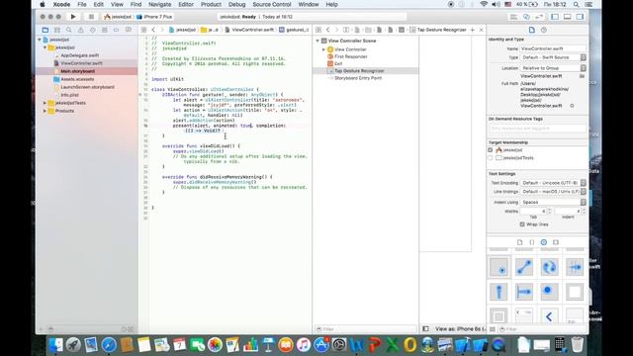This screenshot has height=356, width=633.
Task: Show the Quick Help inspector
Action: point(544,30)
